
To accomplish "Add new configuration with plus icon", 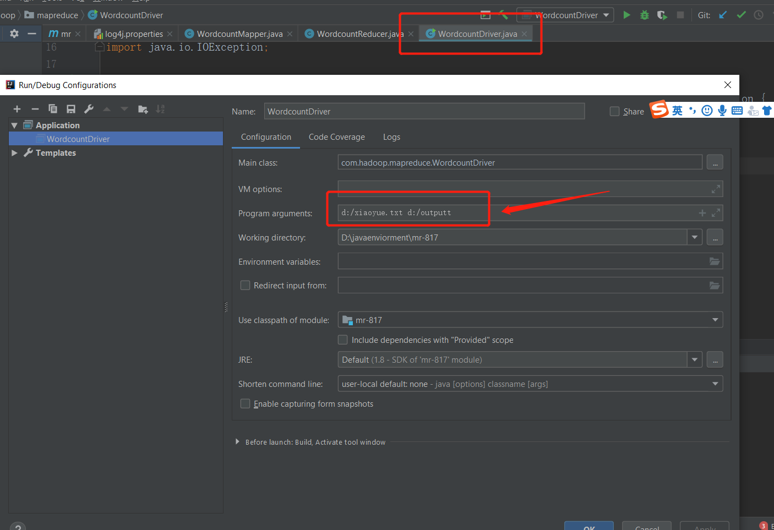I will point(17,109).
